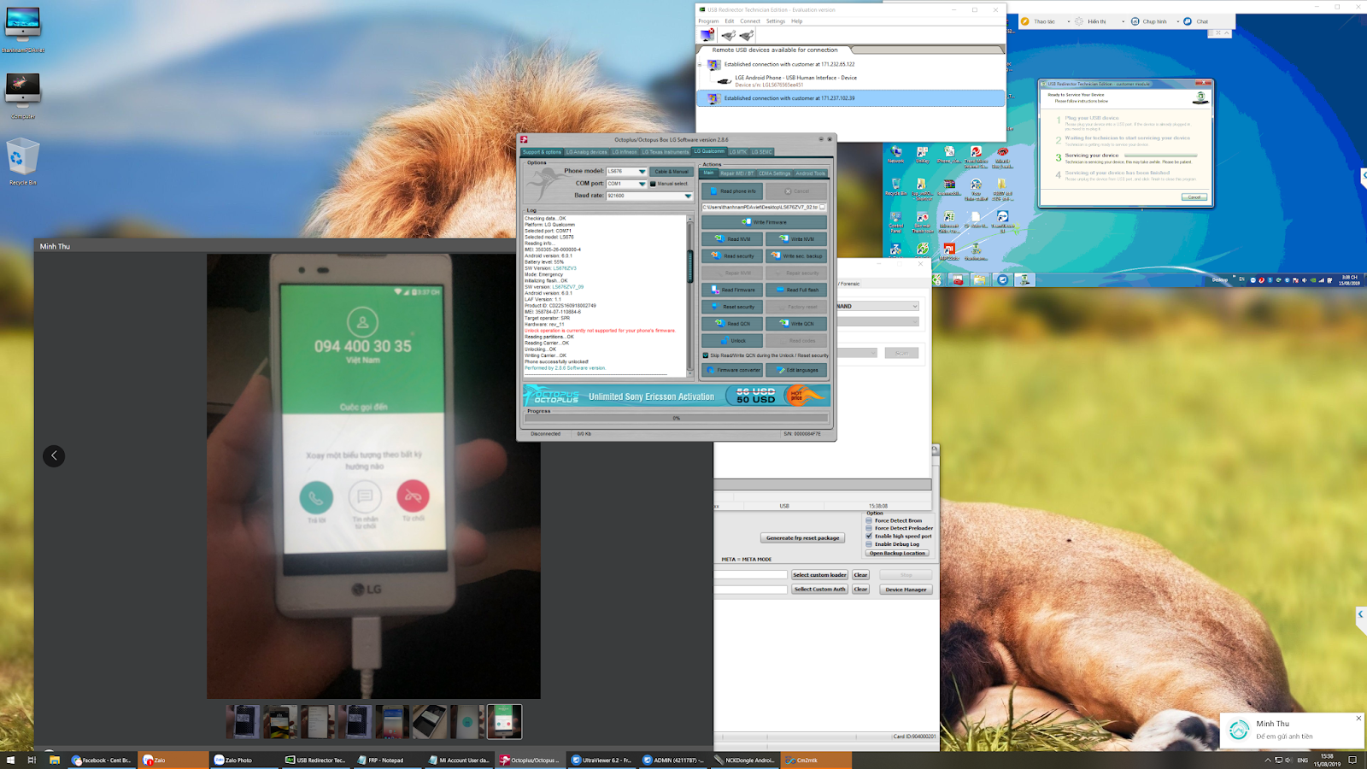Click the Octoplus log scrollbar thumb
The image size is (1367, 769).
pos(690,266)
